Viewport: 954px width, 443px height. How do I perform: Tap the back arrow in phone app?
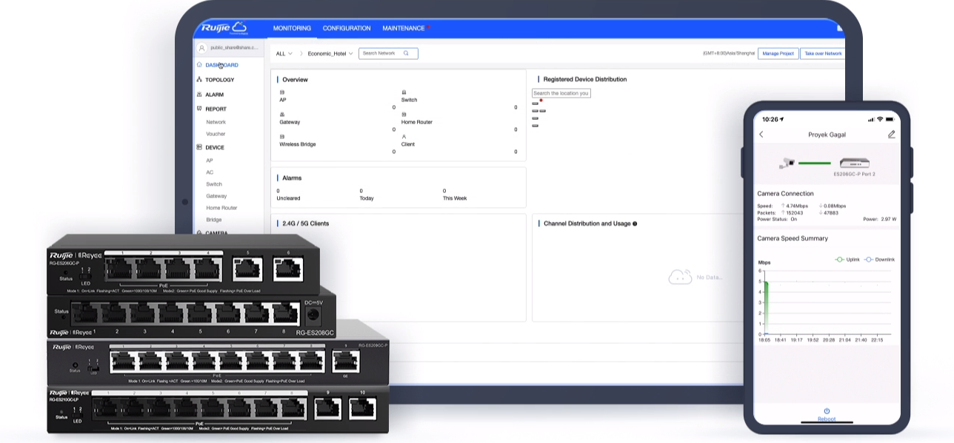click(x=761, y=135)
